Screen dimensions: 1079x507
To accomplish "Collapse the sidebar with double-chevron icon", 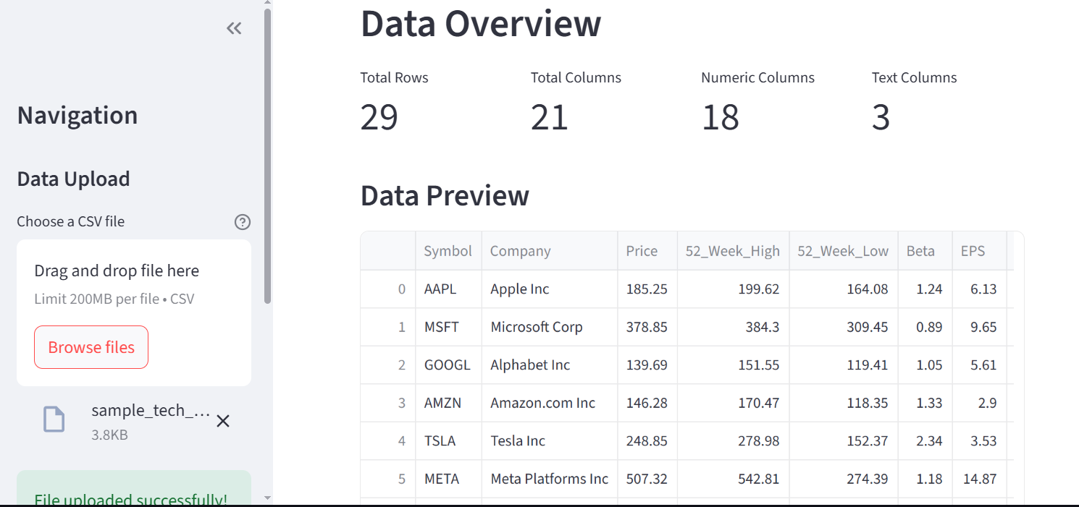I will pos(233,28).
